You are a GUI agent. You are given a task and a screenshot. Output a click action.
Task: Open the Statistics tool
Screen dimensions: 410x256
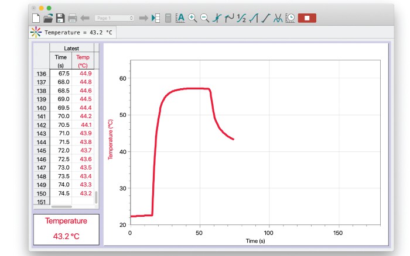click(241, 18)
